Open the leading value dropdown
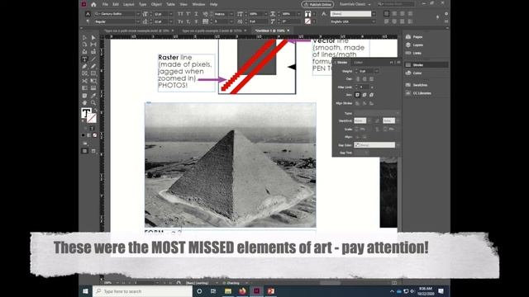529x297 pixels. point(171,21)
